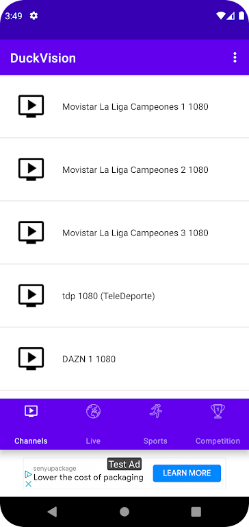Switch to the Live tab label
Screen dimensions: 249x527
pos(93,441)
